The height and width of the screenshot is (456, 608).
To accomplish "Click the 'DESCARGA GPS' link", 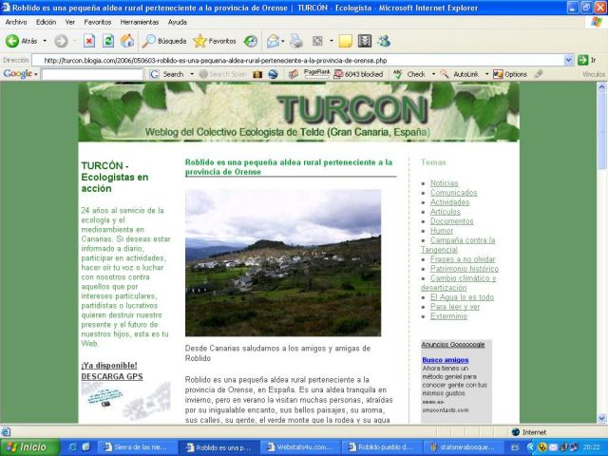I will (x=112, y=376).
